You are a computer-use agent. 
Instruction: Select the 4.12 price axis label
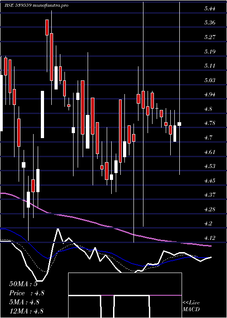(210, 238)
